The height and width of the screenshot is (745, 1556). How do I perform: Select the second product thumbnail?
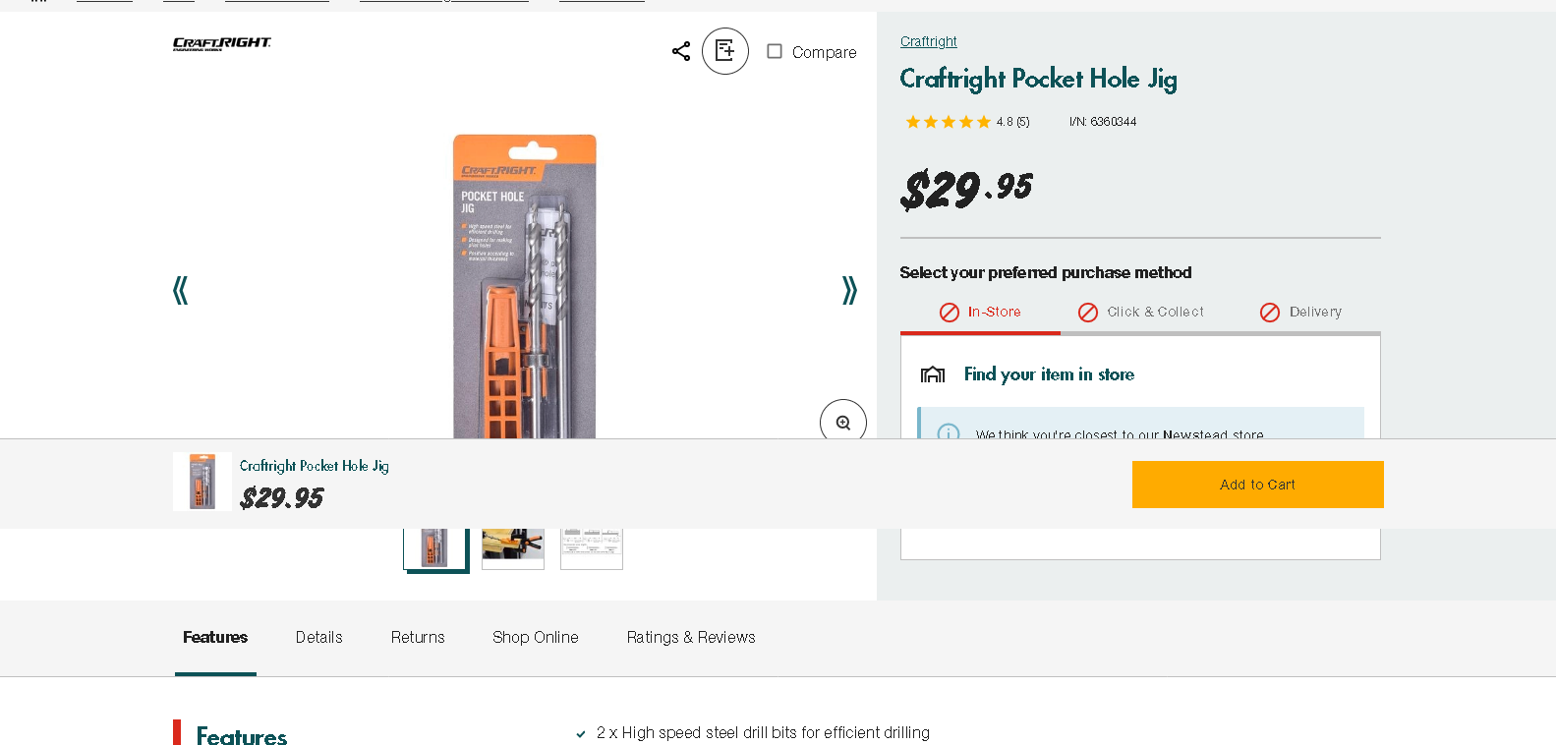pos(513,547)
